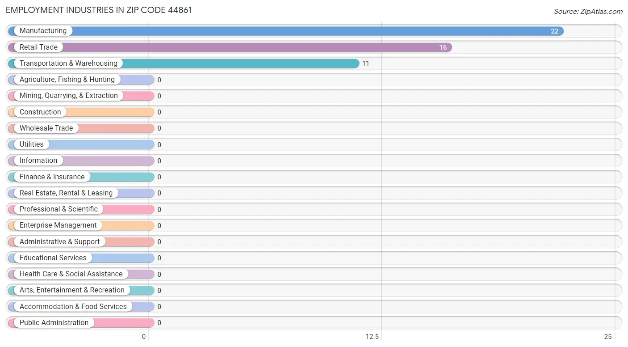The height and width of the screenshot is (347, 628).
Task: Select Mining, Quarrying, & Extraction label
Action: point(69,96)
